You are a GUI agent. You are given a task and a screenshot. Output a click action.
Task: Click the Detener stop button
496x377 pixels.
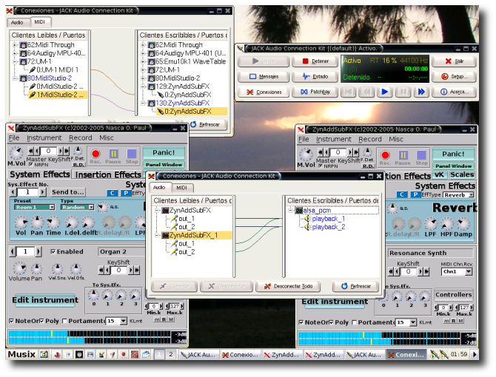314,61
